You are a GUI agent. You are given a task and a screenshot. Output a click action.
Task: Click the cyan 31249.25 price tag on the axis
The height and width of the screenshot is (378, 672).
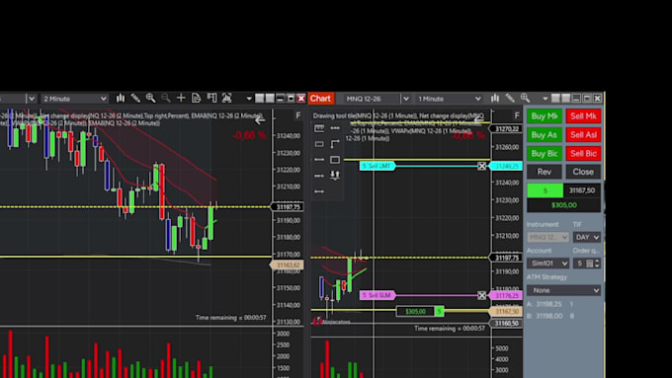(x=506, y=166)
